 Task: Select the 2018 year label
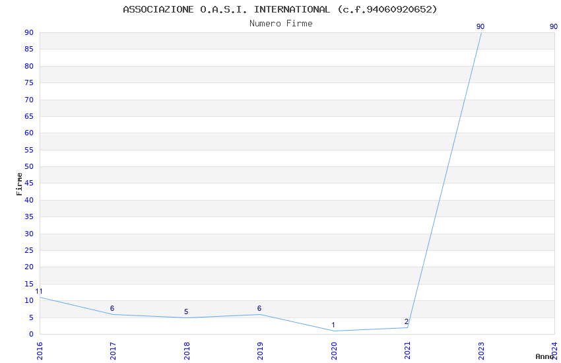click(x=187, y=351)
